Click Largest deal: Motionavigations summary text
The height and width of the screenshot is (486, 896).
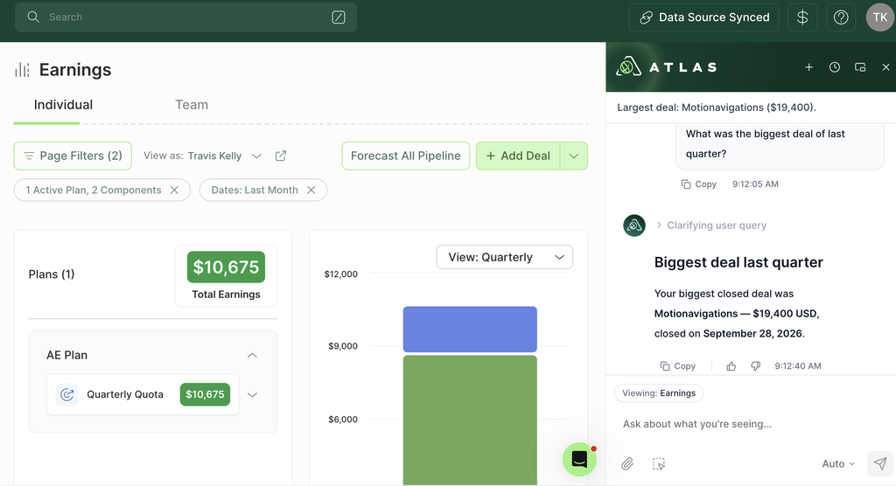(717, 108)
